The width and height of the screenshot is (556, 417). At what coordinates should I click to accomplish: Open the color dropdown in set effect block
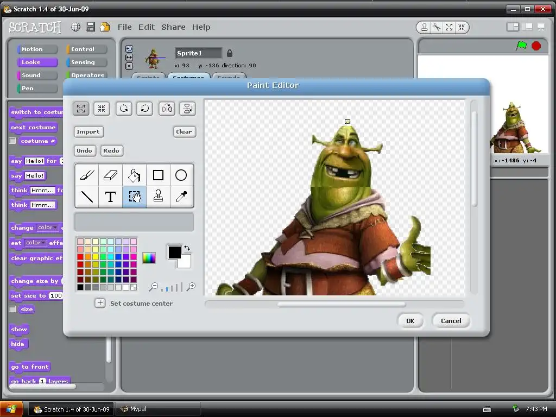click(x=35, y=243)
